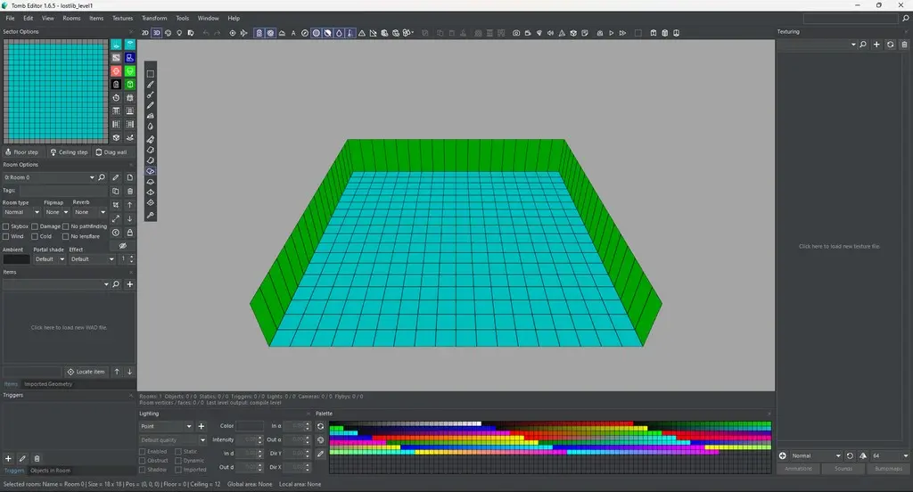Image resolution: width=913 pixels, height=492 pixels.
Task: Switch to 2D map view
Action: pyautogui.click(x=145, y=33)
